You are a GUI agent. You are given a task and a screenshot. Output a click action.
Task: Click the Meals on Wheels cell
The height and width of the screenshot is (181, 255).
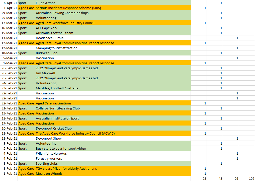click(113, 173)
